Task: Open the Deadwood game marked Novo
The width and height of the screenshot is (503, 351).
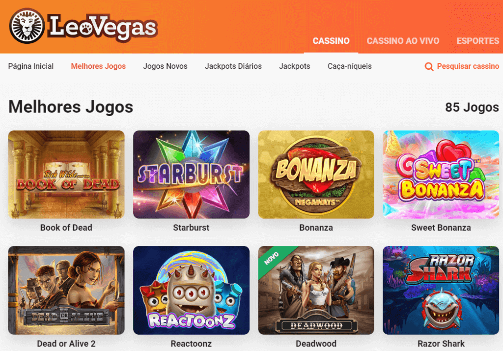Action: pyautogui.click(x=316, y=291)
